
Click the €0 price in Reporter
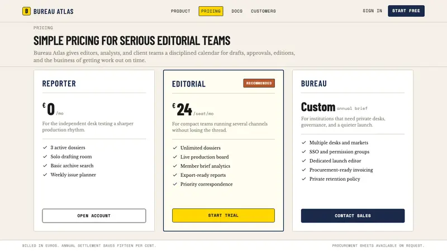(x=49, y=109)
